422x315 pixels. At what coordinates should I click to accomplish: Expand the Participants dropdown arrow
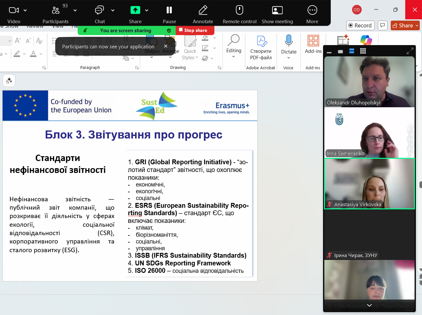pos(75,11)
